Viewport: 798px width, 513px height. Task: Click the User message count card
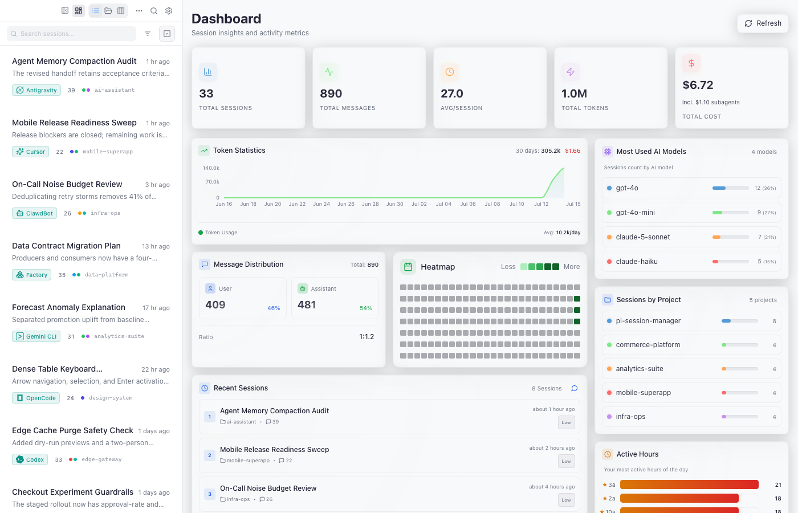point(243,298)
